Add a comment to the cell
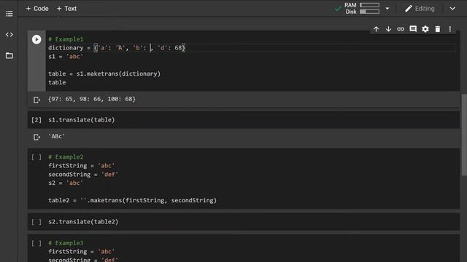Viewport: 467px width, 262px height. click(413, 29)
